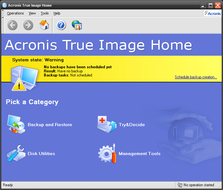Viewport: 223px width, 190px height.
Task: Open the globe and tools toolbar icon
Action: [x=77, y=25]
